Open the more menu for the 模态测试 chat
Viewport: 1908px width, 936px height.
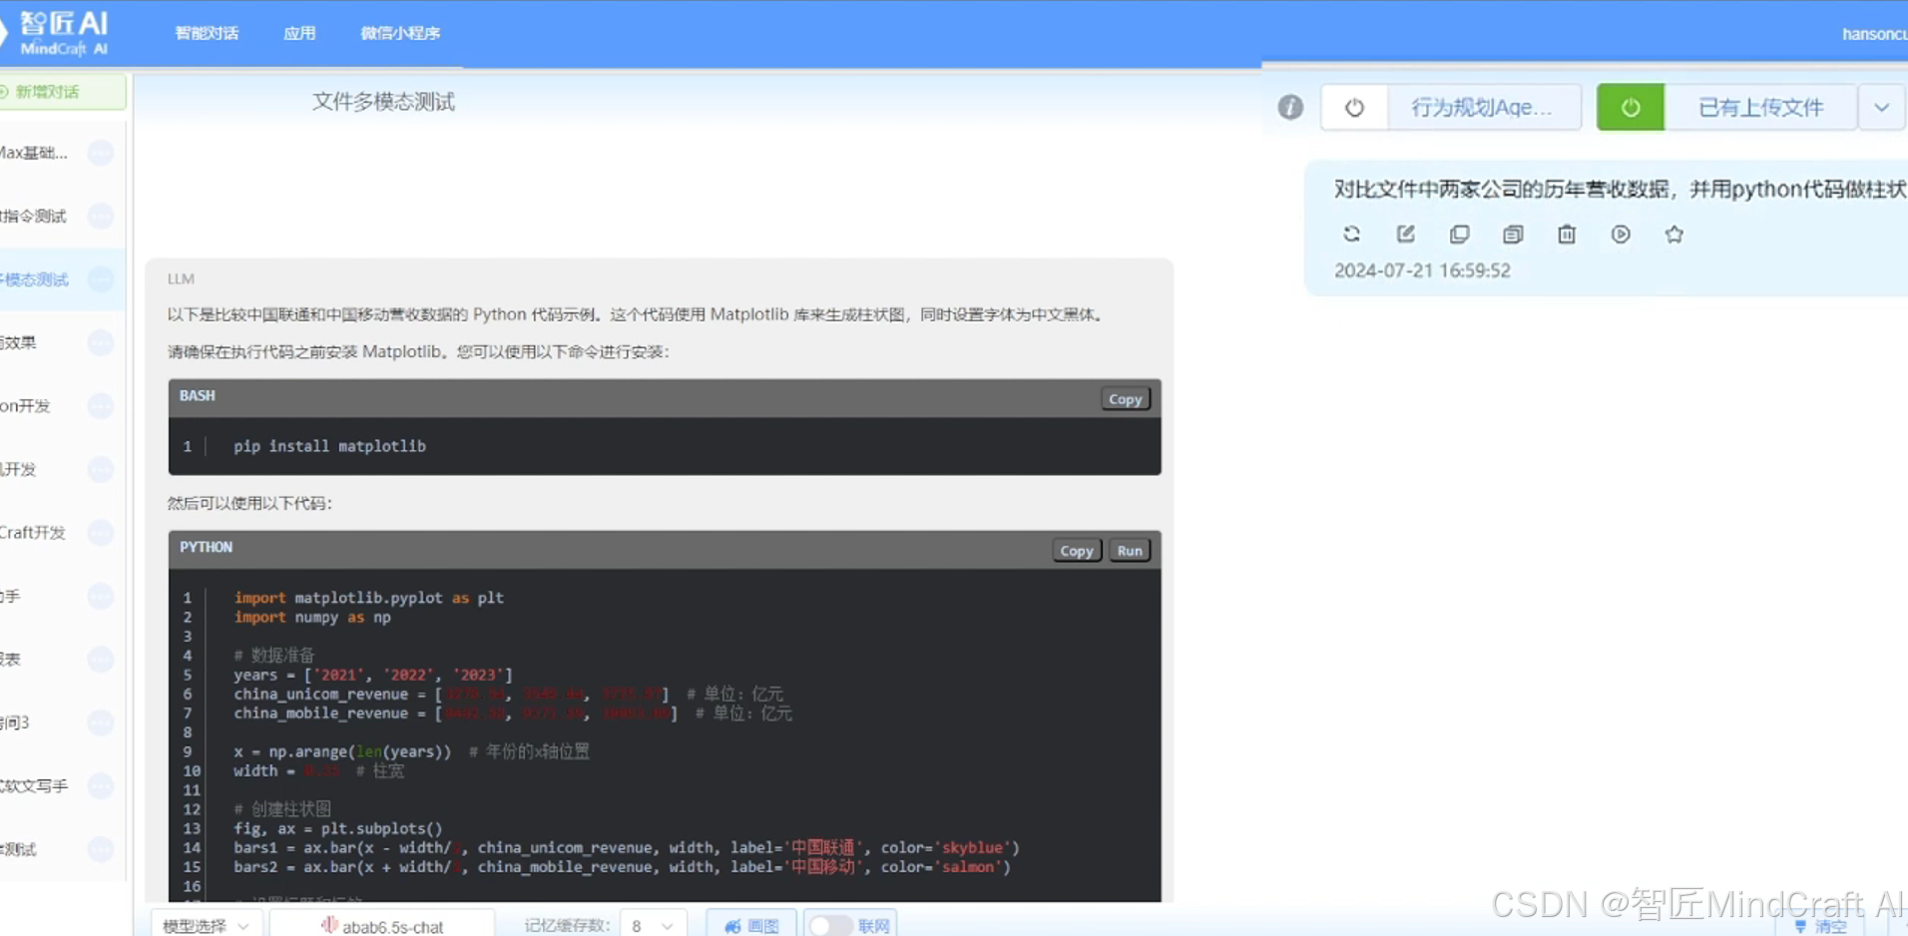[x=101, y=279]
